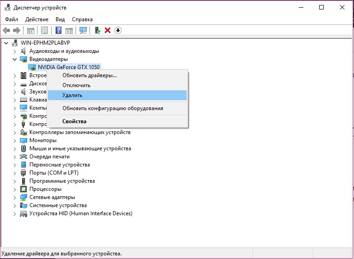The height and width of the screenshot is (259, 354).
Task: Select Контроллеры запоминающих устройств row
Action: pos(80,132)
